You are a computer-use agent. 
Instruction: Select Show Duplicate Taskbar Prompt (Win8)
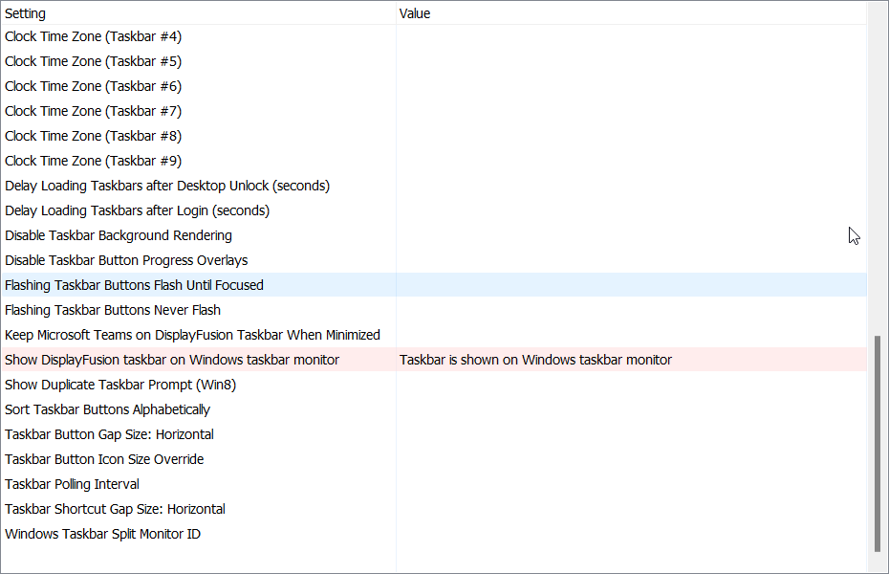(x=120, y=385)
